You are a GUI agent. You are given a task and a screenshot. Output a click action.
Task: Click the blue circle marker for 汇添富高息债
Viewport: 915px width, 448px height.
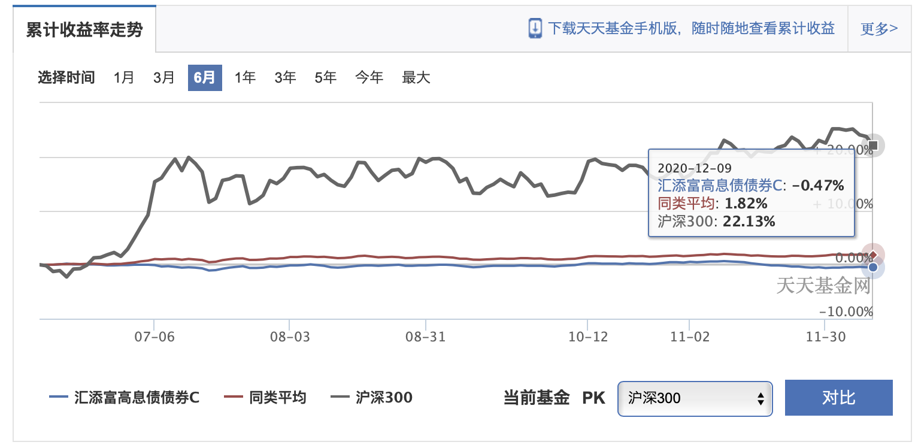(x=873, y=267)
